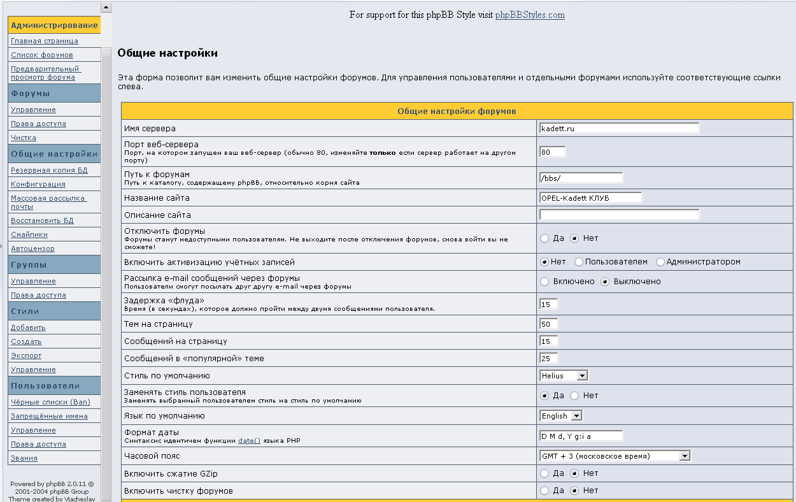Select "Выключено" for e-mail via forums
This screenshot has width=796, height=502.
coord(606,282)
